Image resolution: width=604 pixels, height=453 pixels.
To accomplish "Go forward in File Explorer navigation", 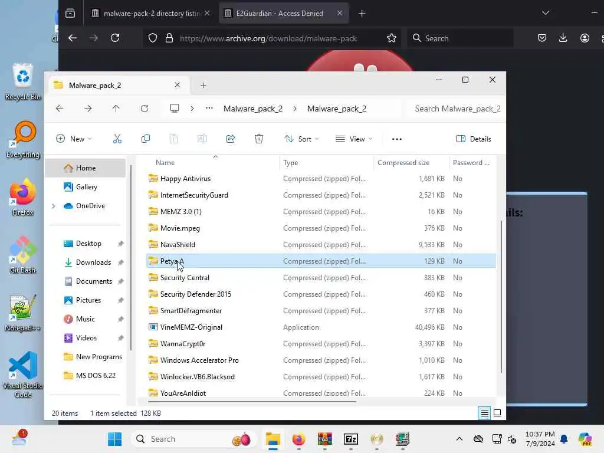I will (x=88, y=109).
